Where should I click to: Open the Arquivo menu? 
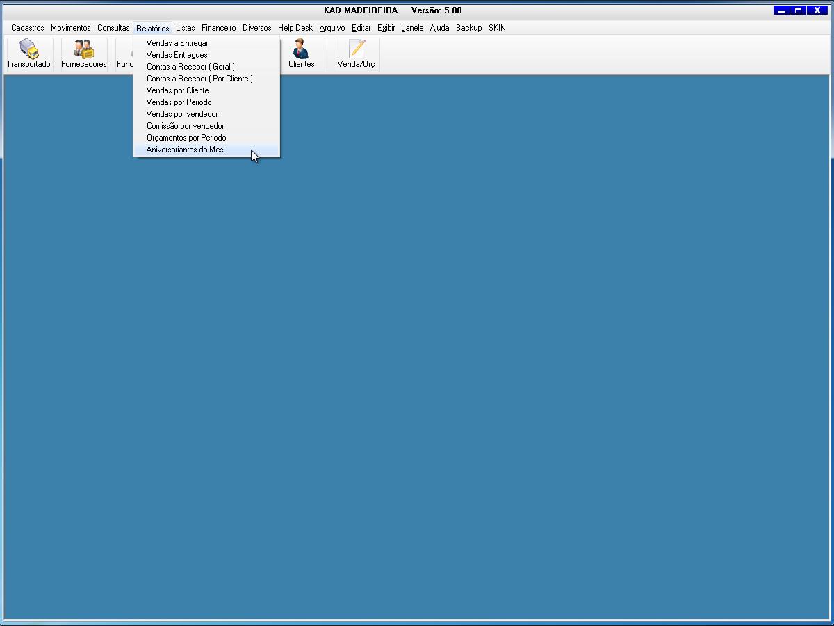332,28
